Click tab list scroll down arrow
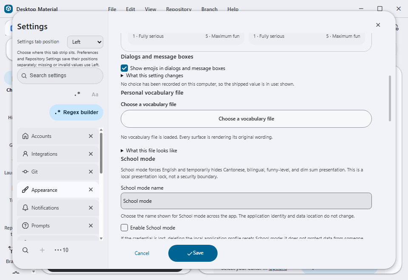 101,238
